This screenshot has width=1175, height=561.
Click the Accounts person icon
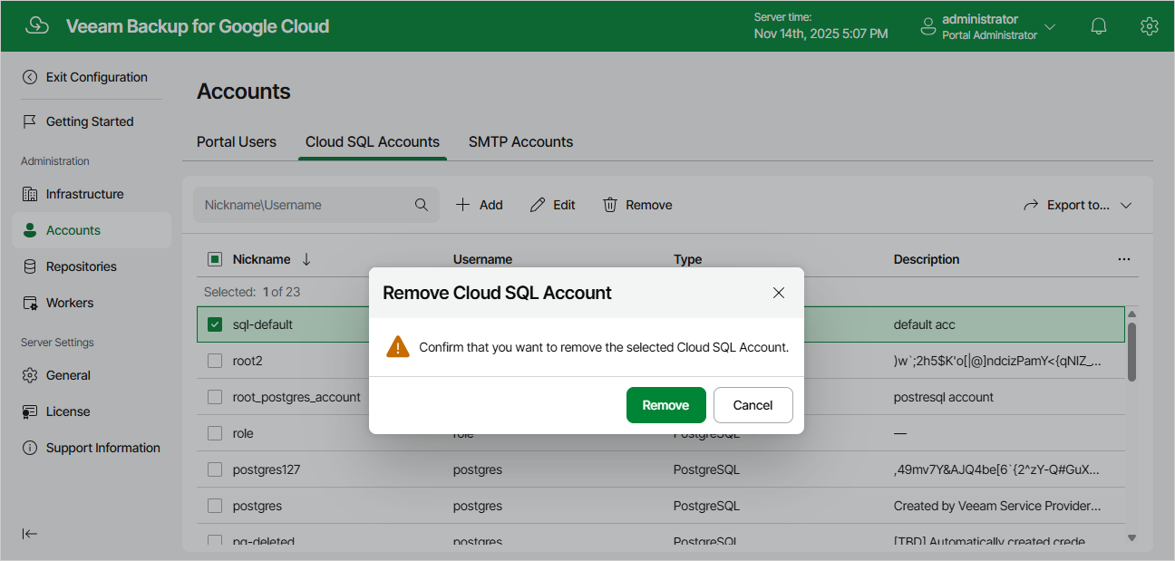tap(30, 230)
